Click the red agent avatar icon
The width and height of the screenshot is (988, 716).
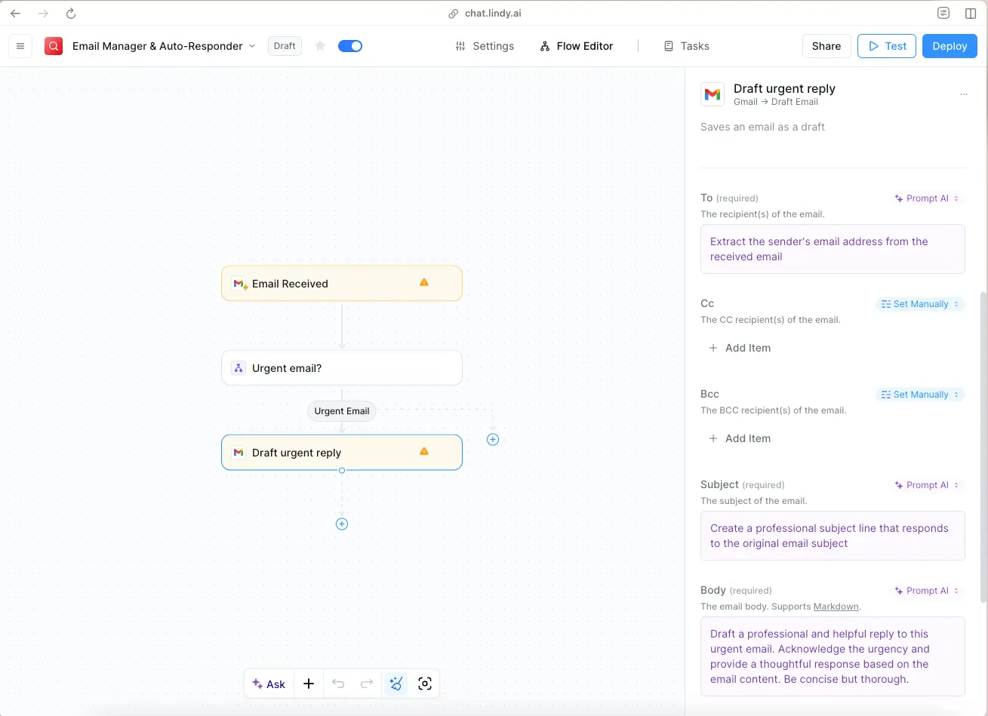point(54,46)
